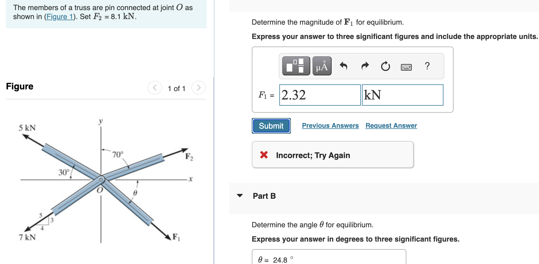
Task: Collapse Part B with the triangle
Action: [x=239, y=196]
